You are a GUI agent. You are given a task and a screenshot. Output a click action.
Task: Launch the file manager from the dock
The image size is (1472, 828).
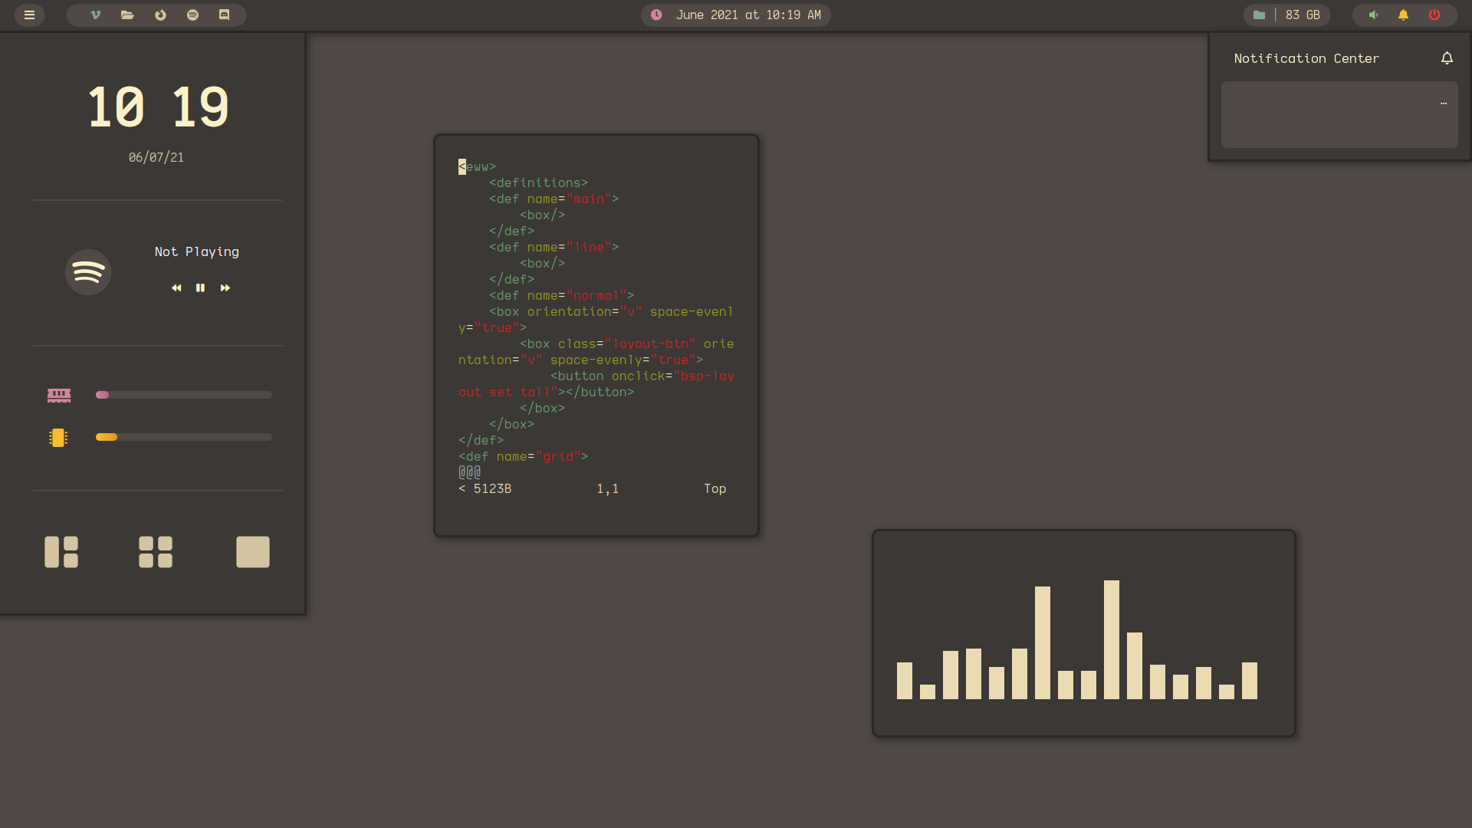pos(127,15)
